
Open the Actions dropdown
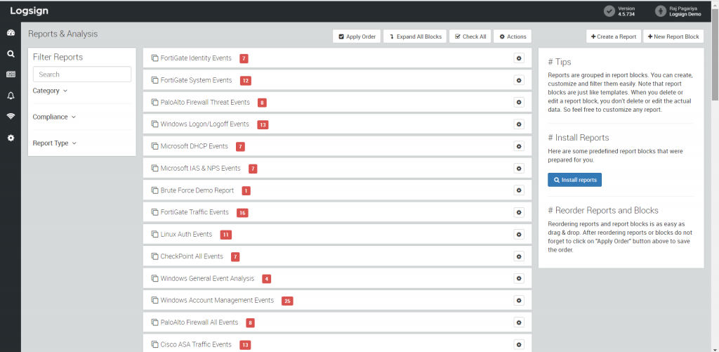click(512, 37)
